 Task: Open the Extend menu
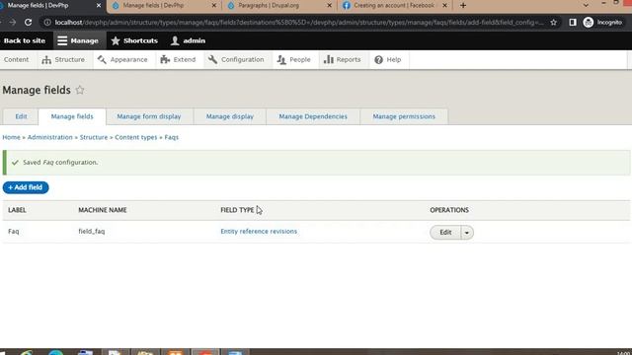click(x=178, y=59)
